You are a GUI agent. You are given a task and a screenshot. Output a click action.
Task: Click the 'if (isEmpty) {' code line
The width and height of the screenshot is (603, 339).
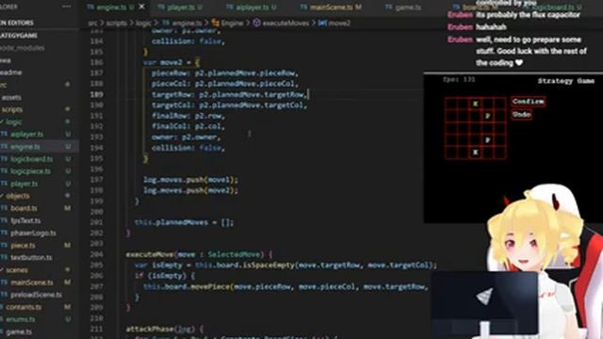165,276
